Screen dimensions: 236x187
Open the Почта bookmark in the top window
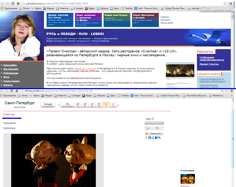pyautogui.click(x=24, y=8)
